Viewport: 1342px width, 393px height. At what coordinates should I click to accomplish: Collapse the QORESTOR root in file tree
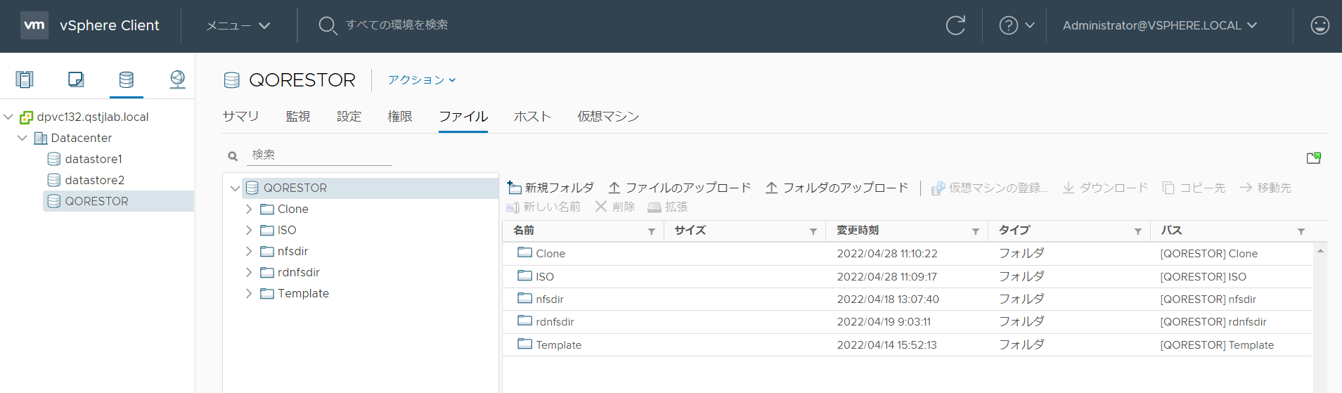(x=235, y=188)
